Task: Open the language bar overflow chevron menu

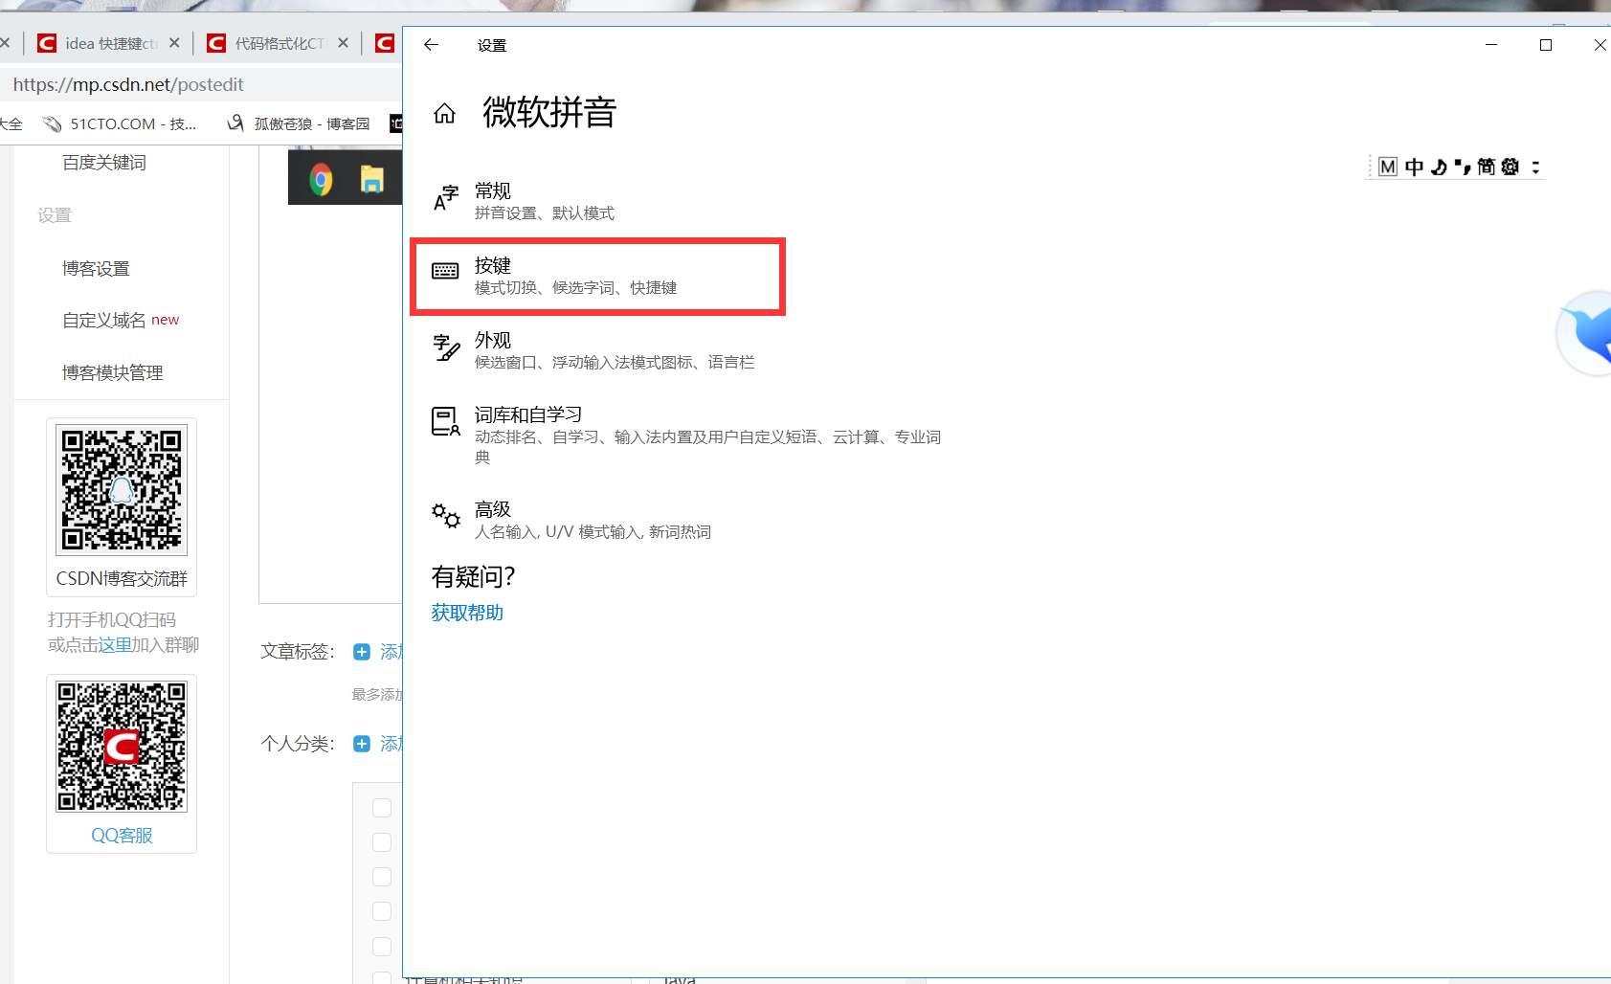Action: click(1536, 166)
